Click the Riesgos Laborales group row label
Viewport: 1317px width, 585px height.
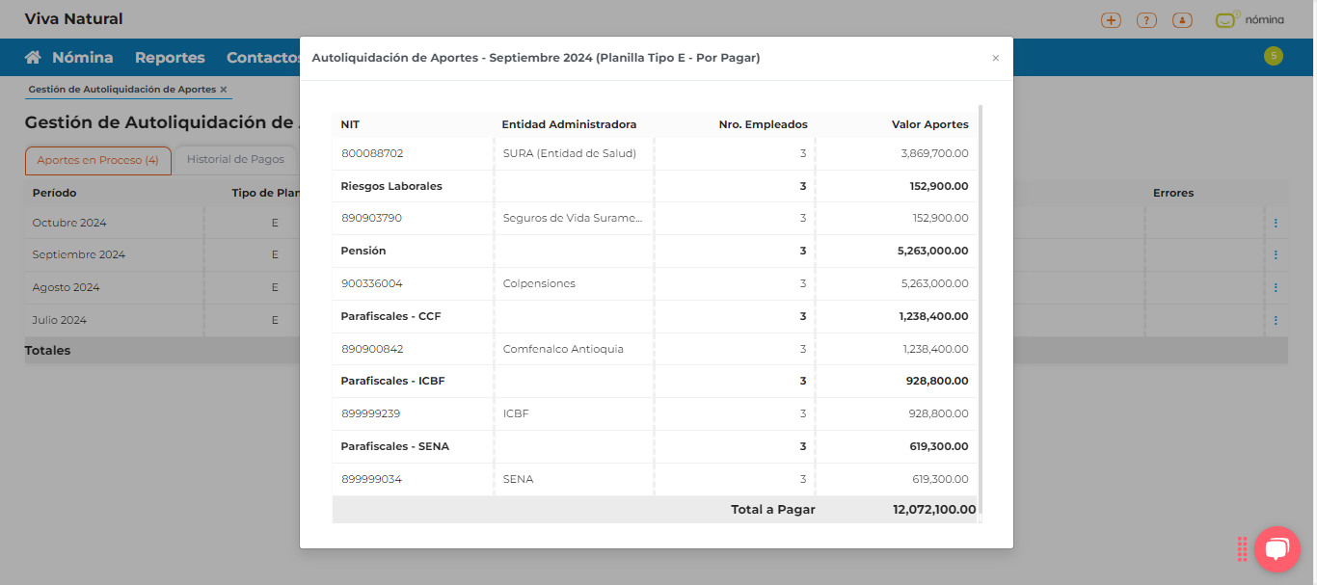(x=391, y=186)
